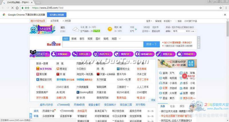Select the 新闻 search tab
229x122 pixels.
(74, 39)
